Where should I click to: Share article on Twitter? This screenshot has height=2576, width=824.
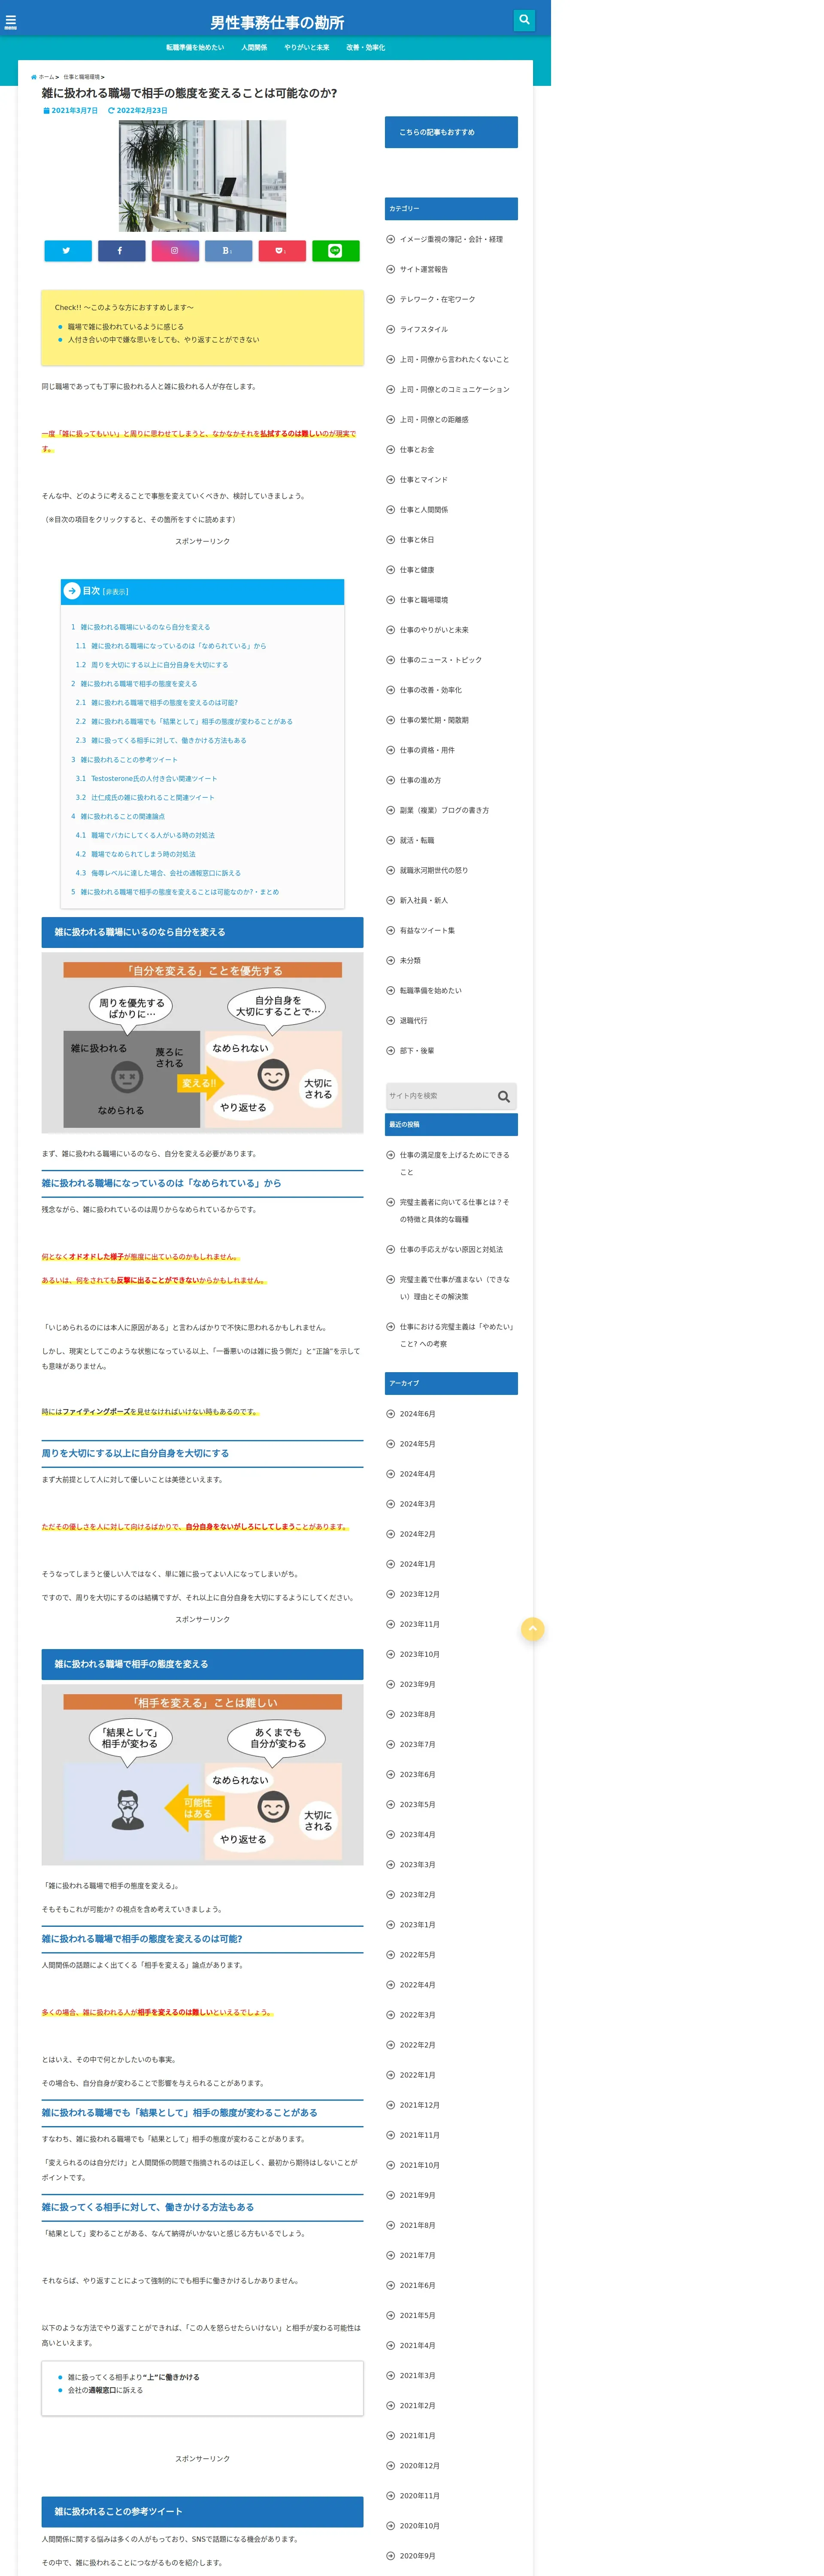pyautogui.click(x=67, y=251)
